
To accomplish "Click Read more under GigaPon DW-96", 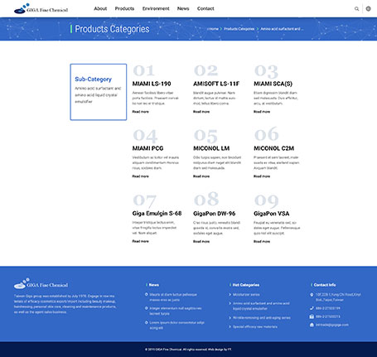I will click(201, 242).
